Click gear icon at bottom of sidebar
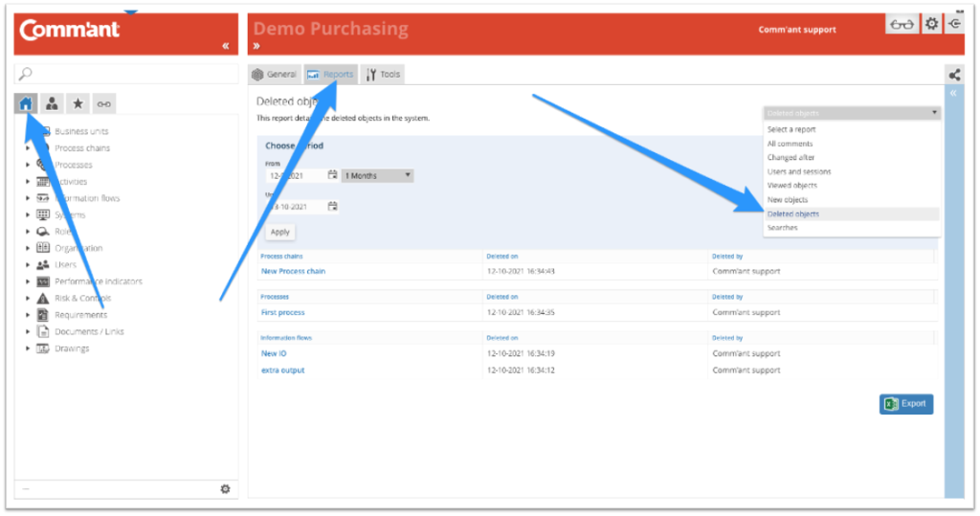The width and height of the screenshot is (980, 516). (x=225, y=488)
